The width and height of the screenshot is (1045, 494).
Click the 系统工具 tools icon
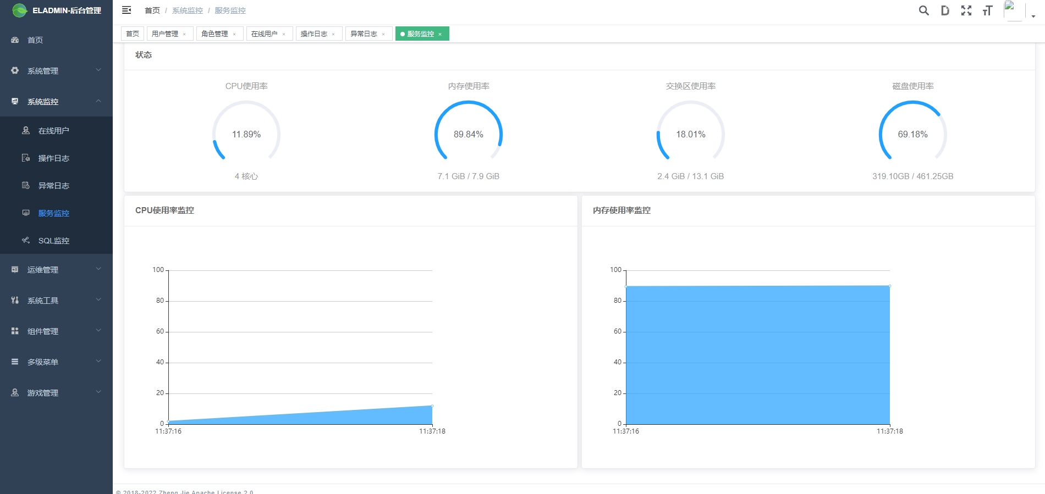tap(15, 301)
